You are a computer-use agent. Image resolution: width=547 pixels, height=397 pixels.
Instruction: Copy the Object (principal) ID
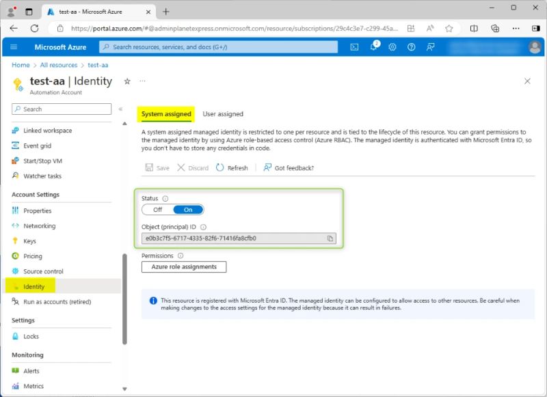[x=329, y=238]
